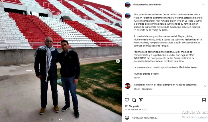This screenshot has width=208, height=122.
Task: Open jl.laborde7's username link
Action: point(139,85)
